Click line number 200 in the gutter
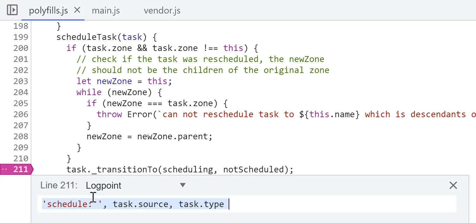 pos(21,48)
